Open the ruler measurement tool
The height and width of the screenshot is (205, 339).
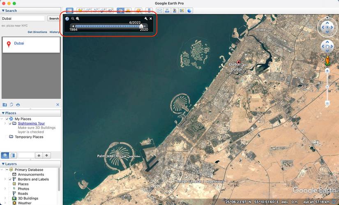pos(150,10)
